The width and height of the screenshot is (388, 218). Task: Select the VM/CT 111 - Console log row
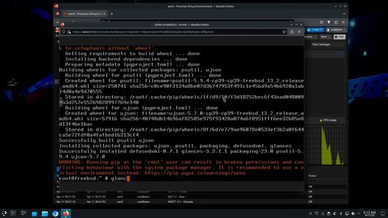(x=201, y=202)
